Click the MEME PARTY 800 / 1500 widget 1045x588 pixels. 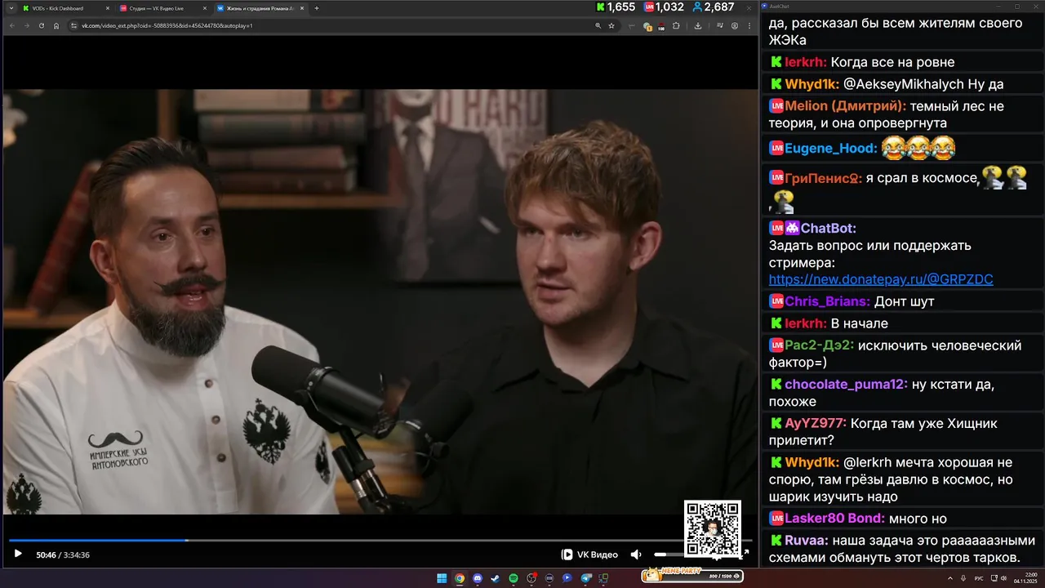(x=693, y=576)
